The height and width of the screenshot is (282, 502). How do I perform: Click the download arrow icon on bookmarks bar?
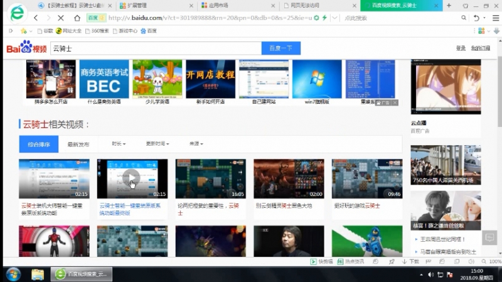(496, 31)
